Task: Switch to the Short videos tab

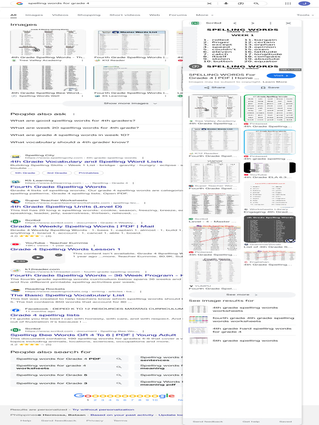Action: pos(125,15)
